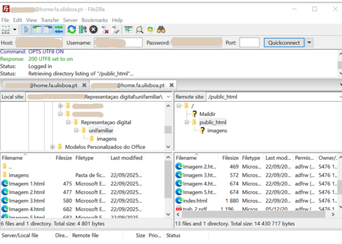The image size is (342, 244).
Task: Toggle synchronized browsing
Action: coord(150,30)
